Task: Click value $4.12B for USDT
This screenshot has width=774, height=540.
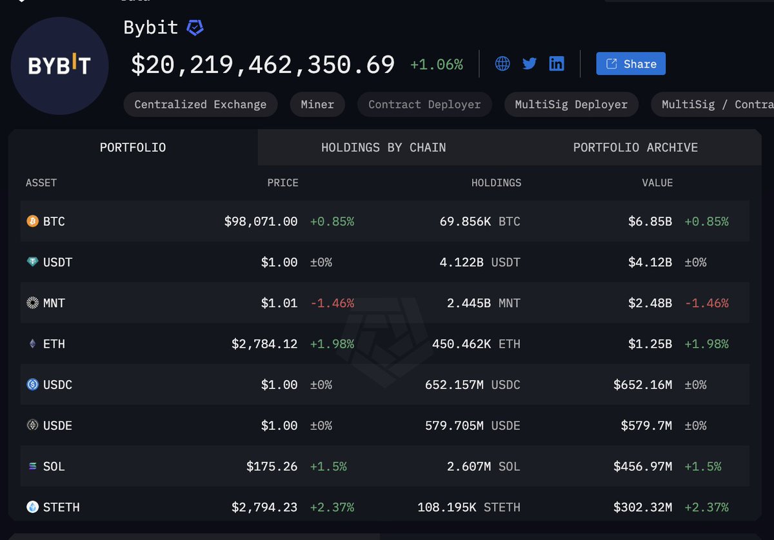Action: tap(650, 262)
